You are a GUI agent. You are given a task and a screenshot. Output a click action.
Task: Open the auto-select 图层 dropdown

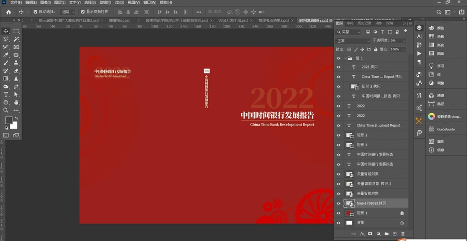coord(68,12)
